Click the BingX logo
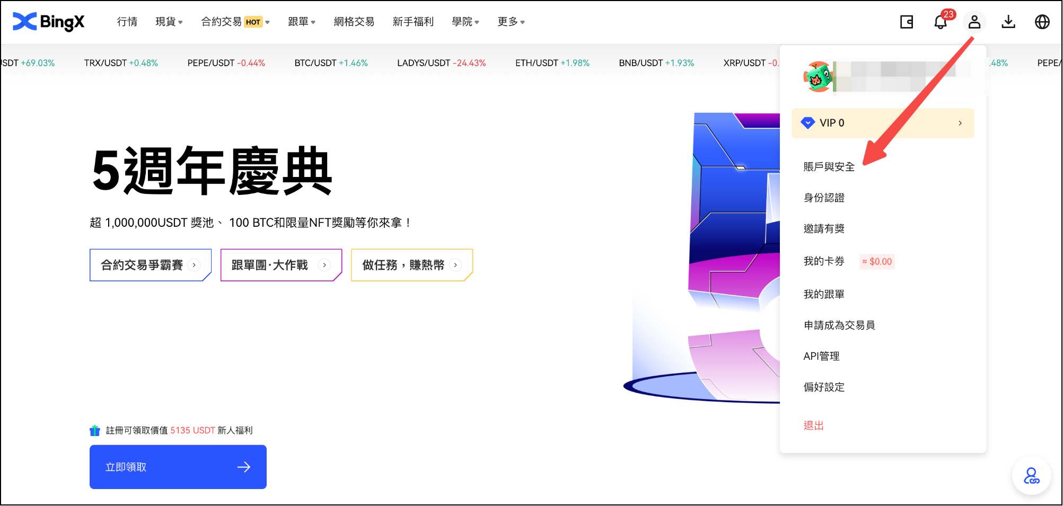Screen dimensions: 1063x506 (x=48, y=22)
